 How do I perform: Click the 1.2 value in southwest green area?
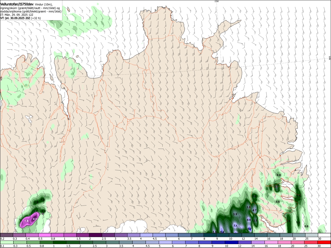click(36, 202)
